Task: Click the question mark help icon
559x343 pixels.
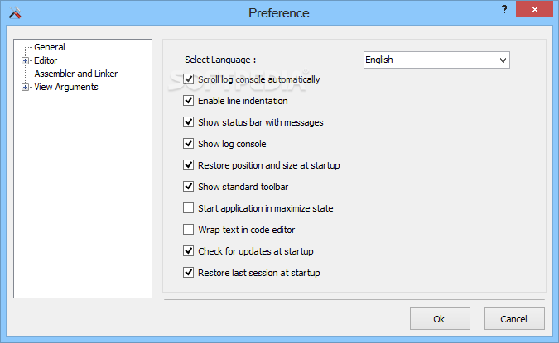Action: (504, 9)
